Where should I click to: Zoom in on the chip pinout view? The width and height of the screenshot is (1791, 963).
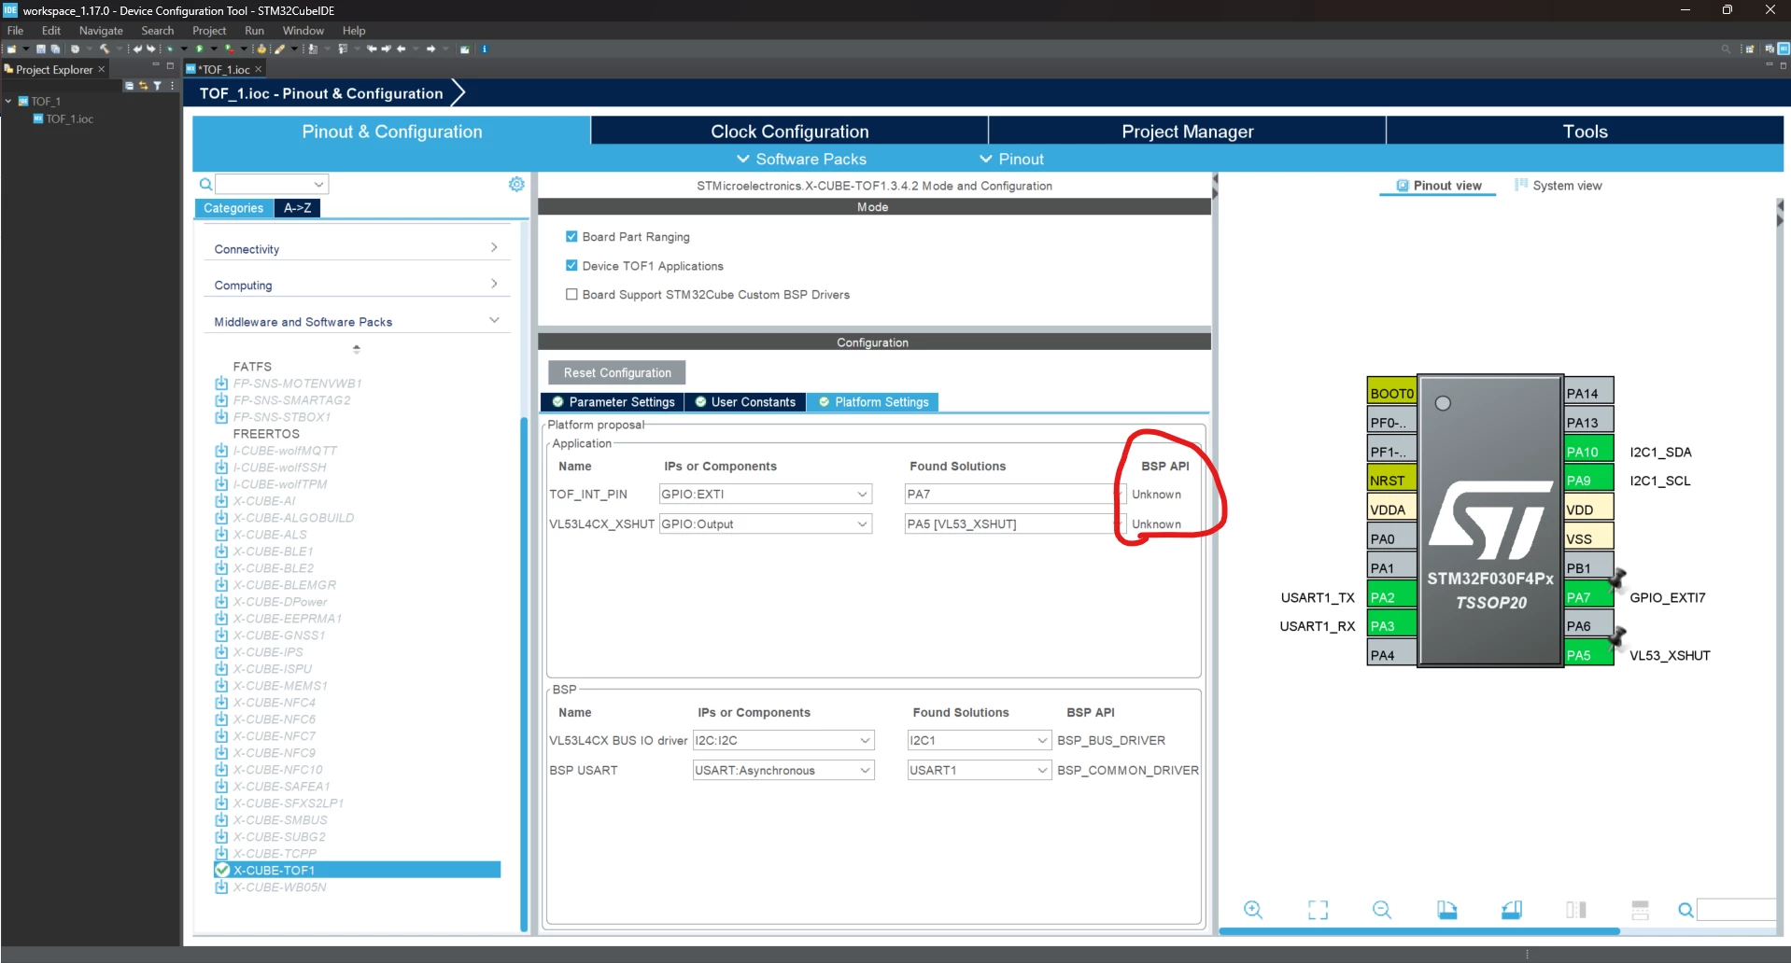click(1253, 910)
